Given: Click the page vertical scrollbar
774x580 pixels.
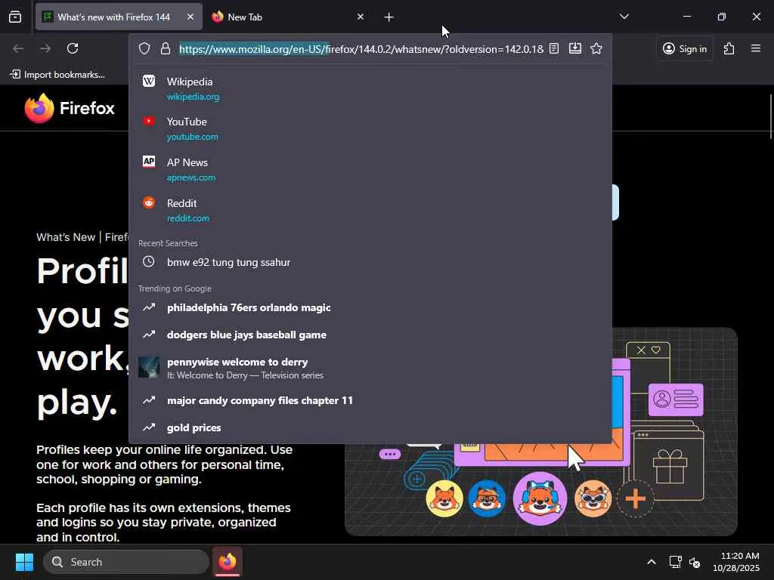Looking at the screenshot, I should pos(770,116).
